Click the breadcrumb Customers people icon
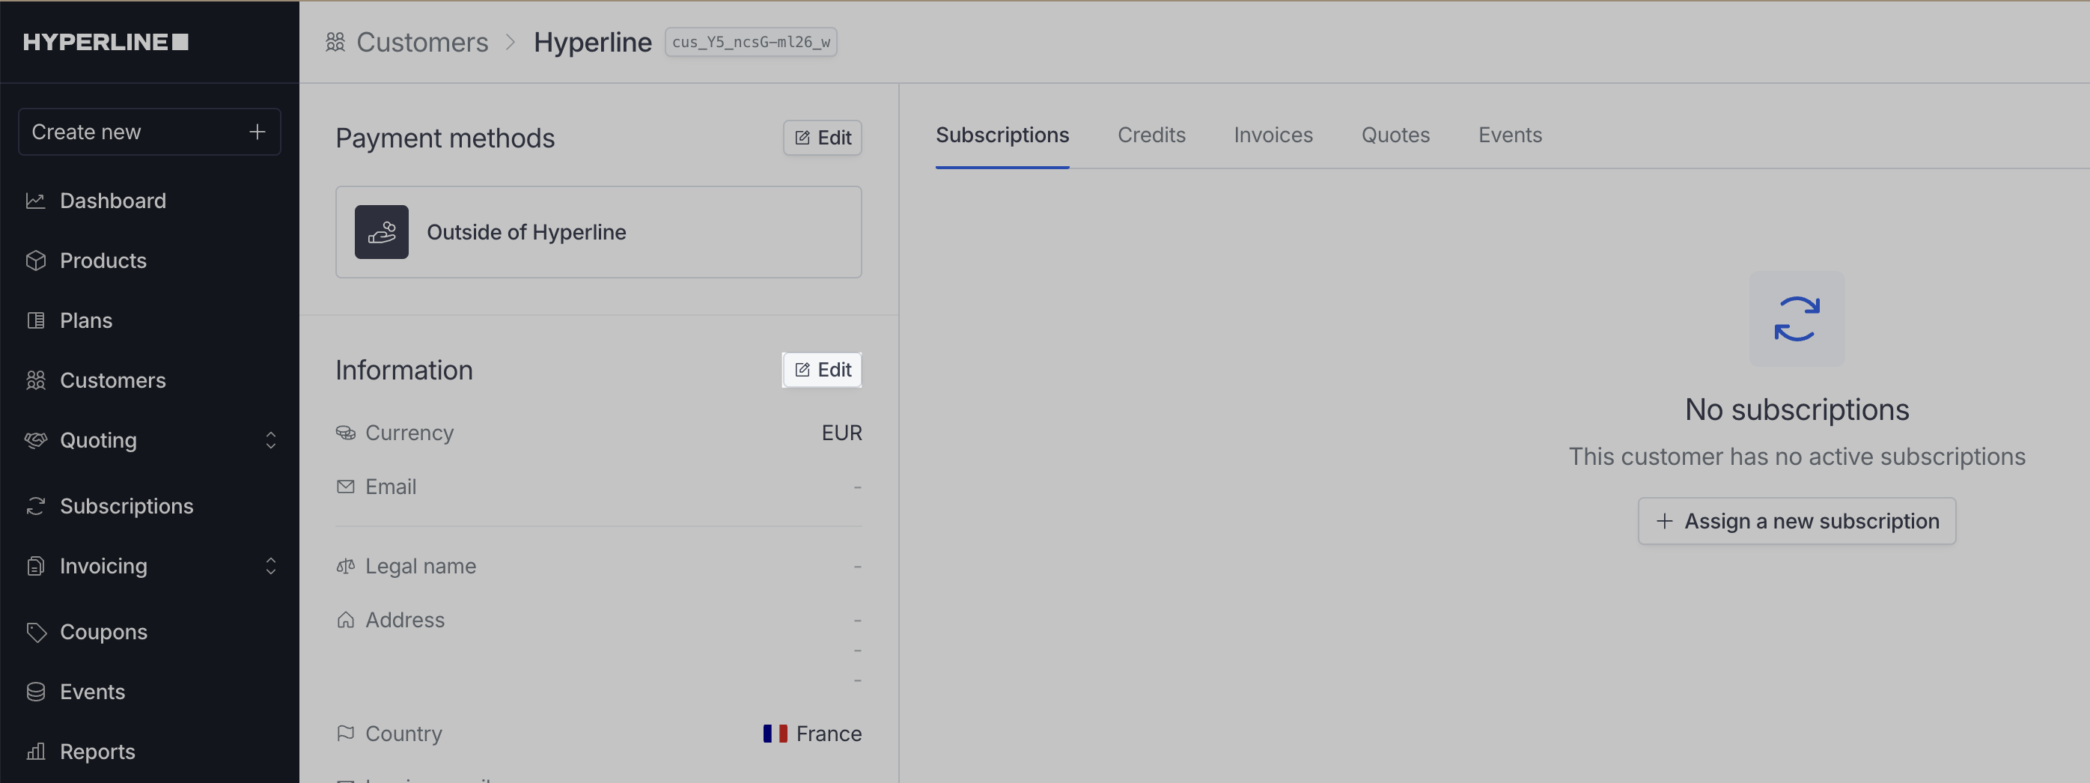This screenshot has height=783, width=2090. pos(335,41)
